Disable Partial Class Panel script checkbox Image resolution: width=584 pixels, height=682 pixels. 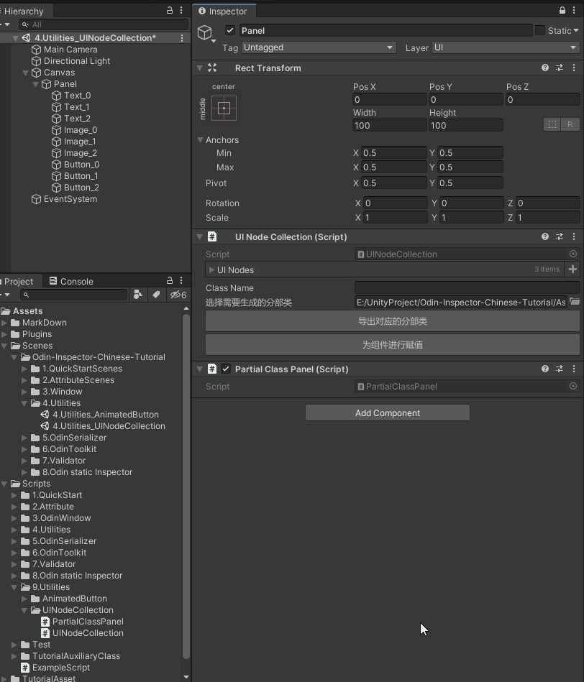pyautogui.click(x=226, y=369)
